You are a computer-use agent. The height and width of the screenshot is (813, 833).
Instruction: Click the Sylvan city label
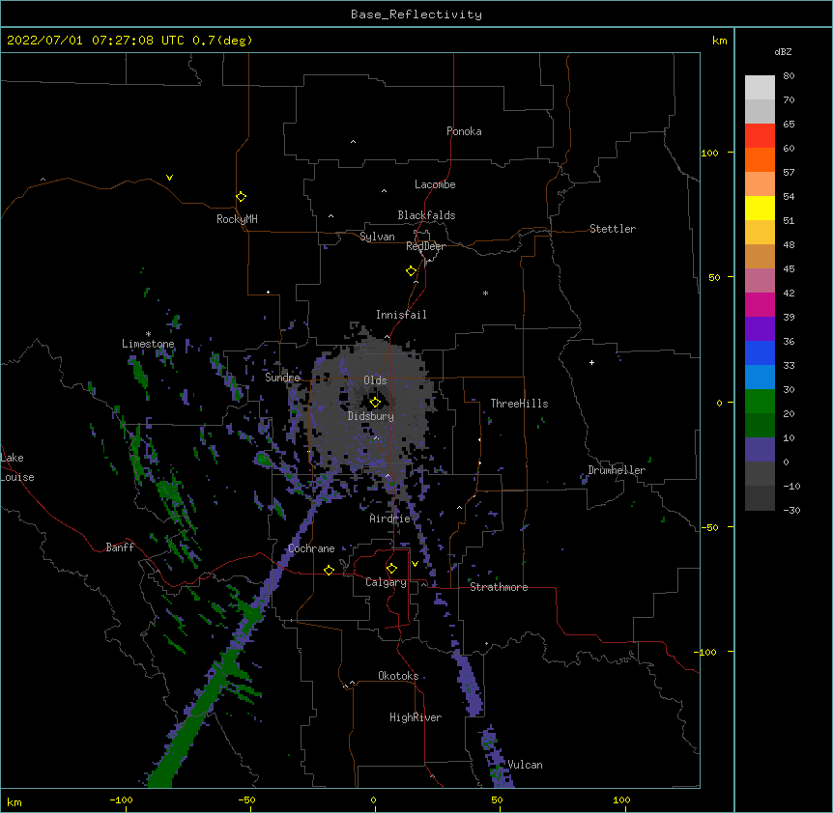click(x=377, y=237)
